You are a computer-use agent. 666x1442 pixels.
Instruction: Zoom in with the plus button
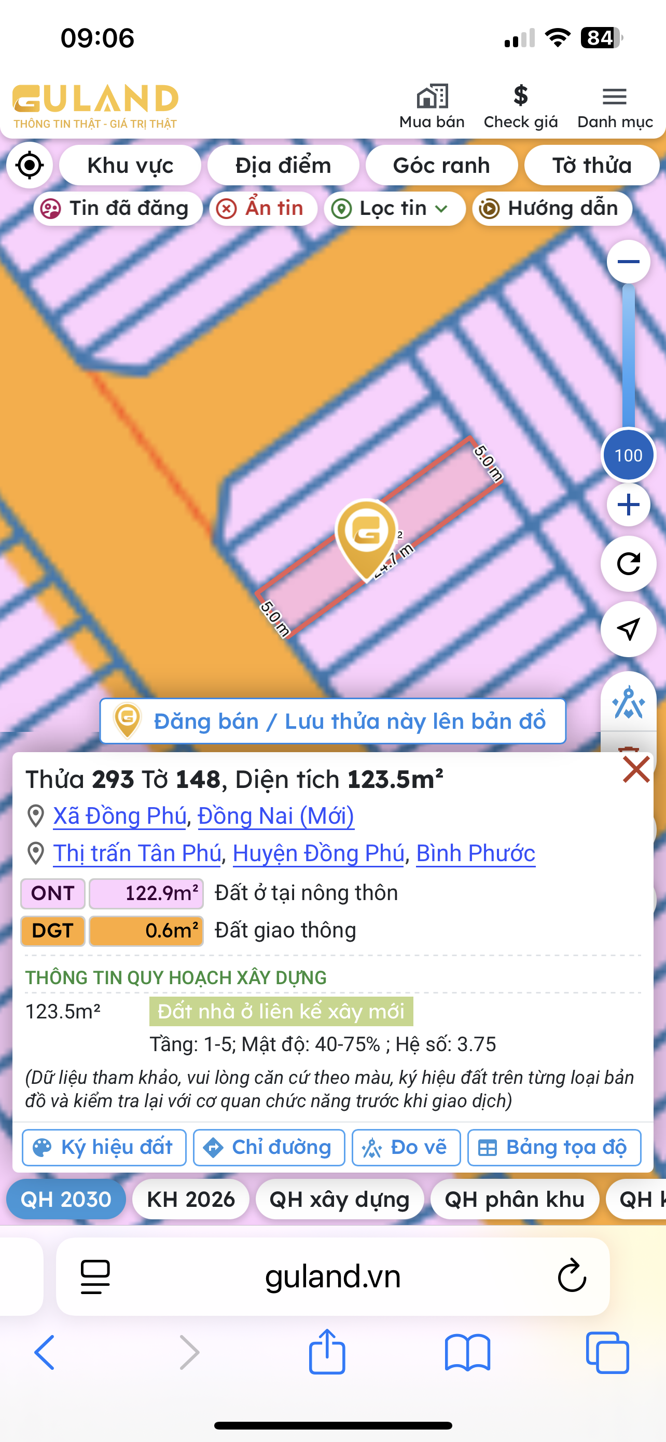click(628, 505)
